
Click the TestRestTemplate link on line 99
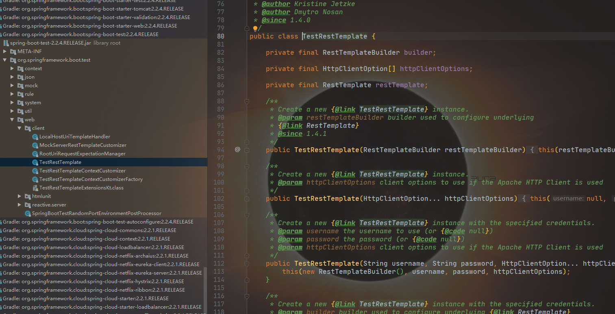[x=392, y=174]
